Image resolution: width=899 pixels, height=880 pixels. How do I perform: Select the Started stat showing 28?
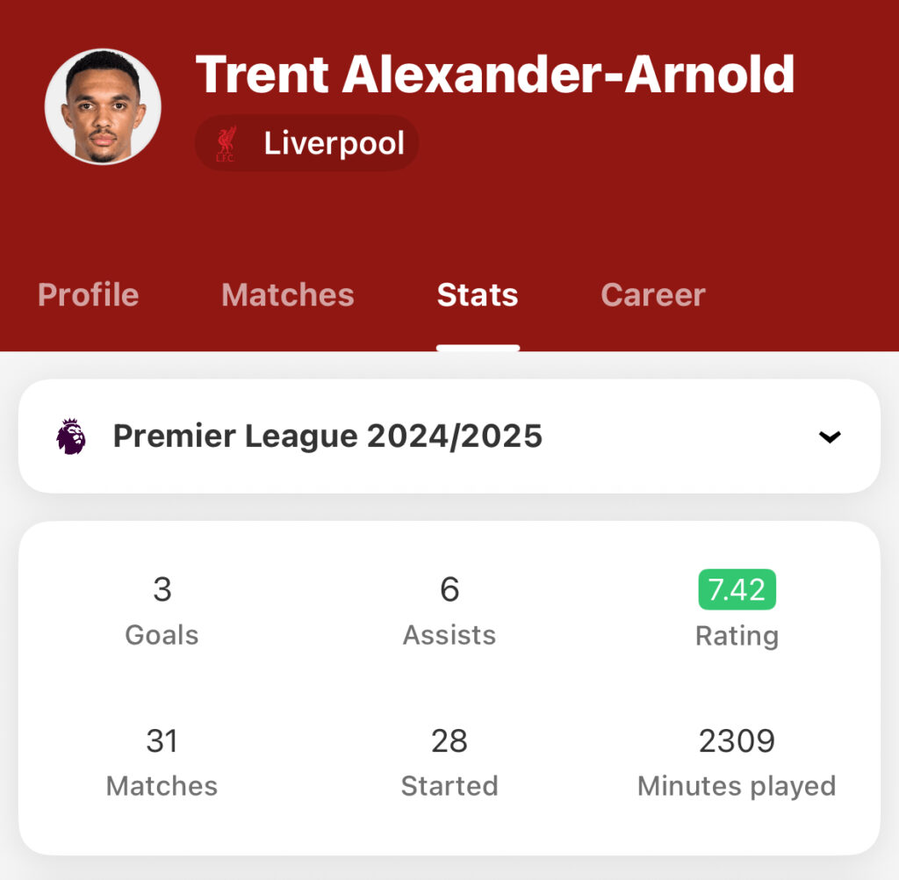point(449,762)
